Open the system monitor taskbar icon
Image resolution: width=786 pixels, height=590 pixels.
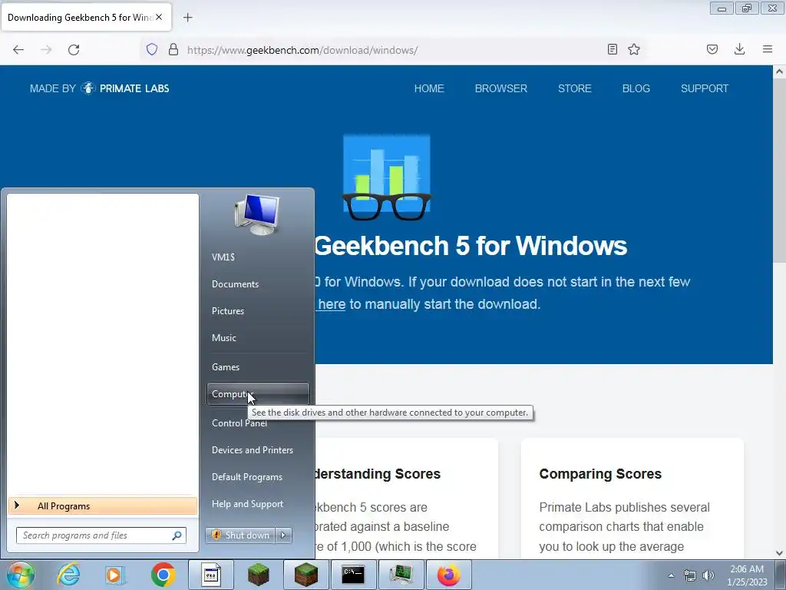tap(401, 575)
